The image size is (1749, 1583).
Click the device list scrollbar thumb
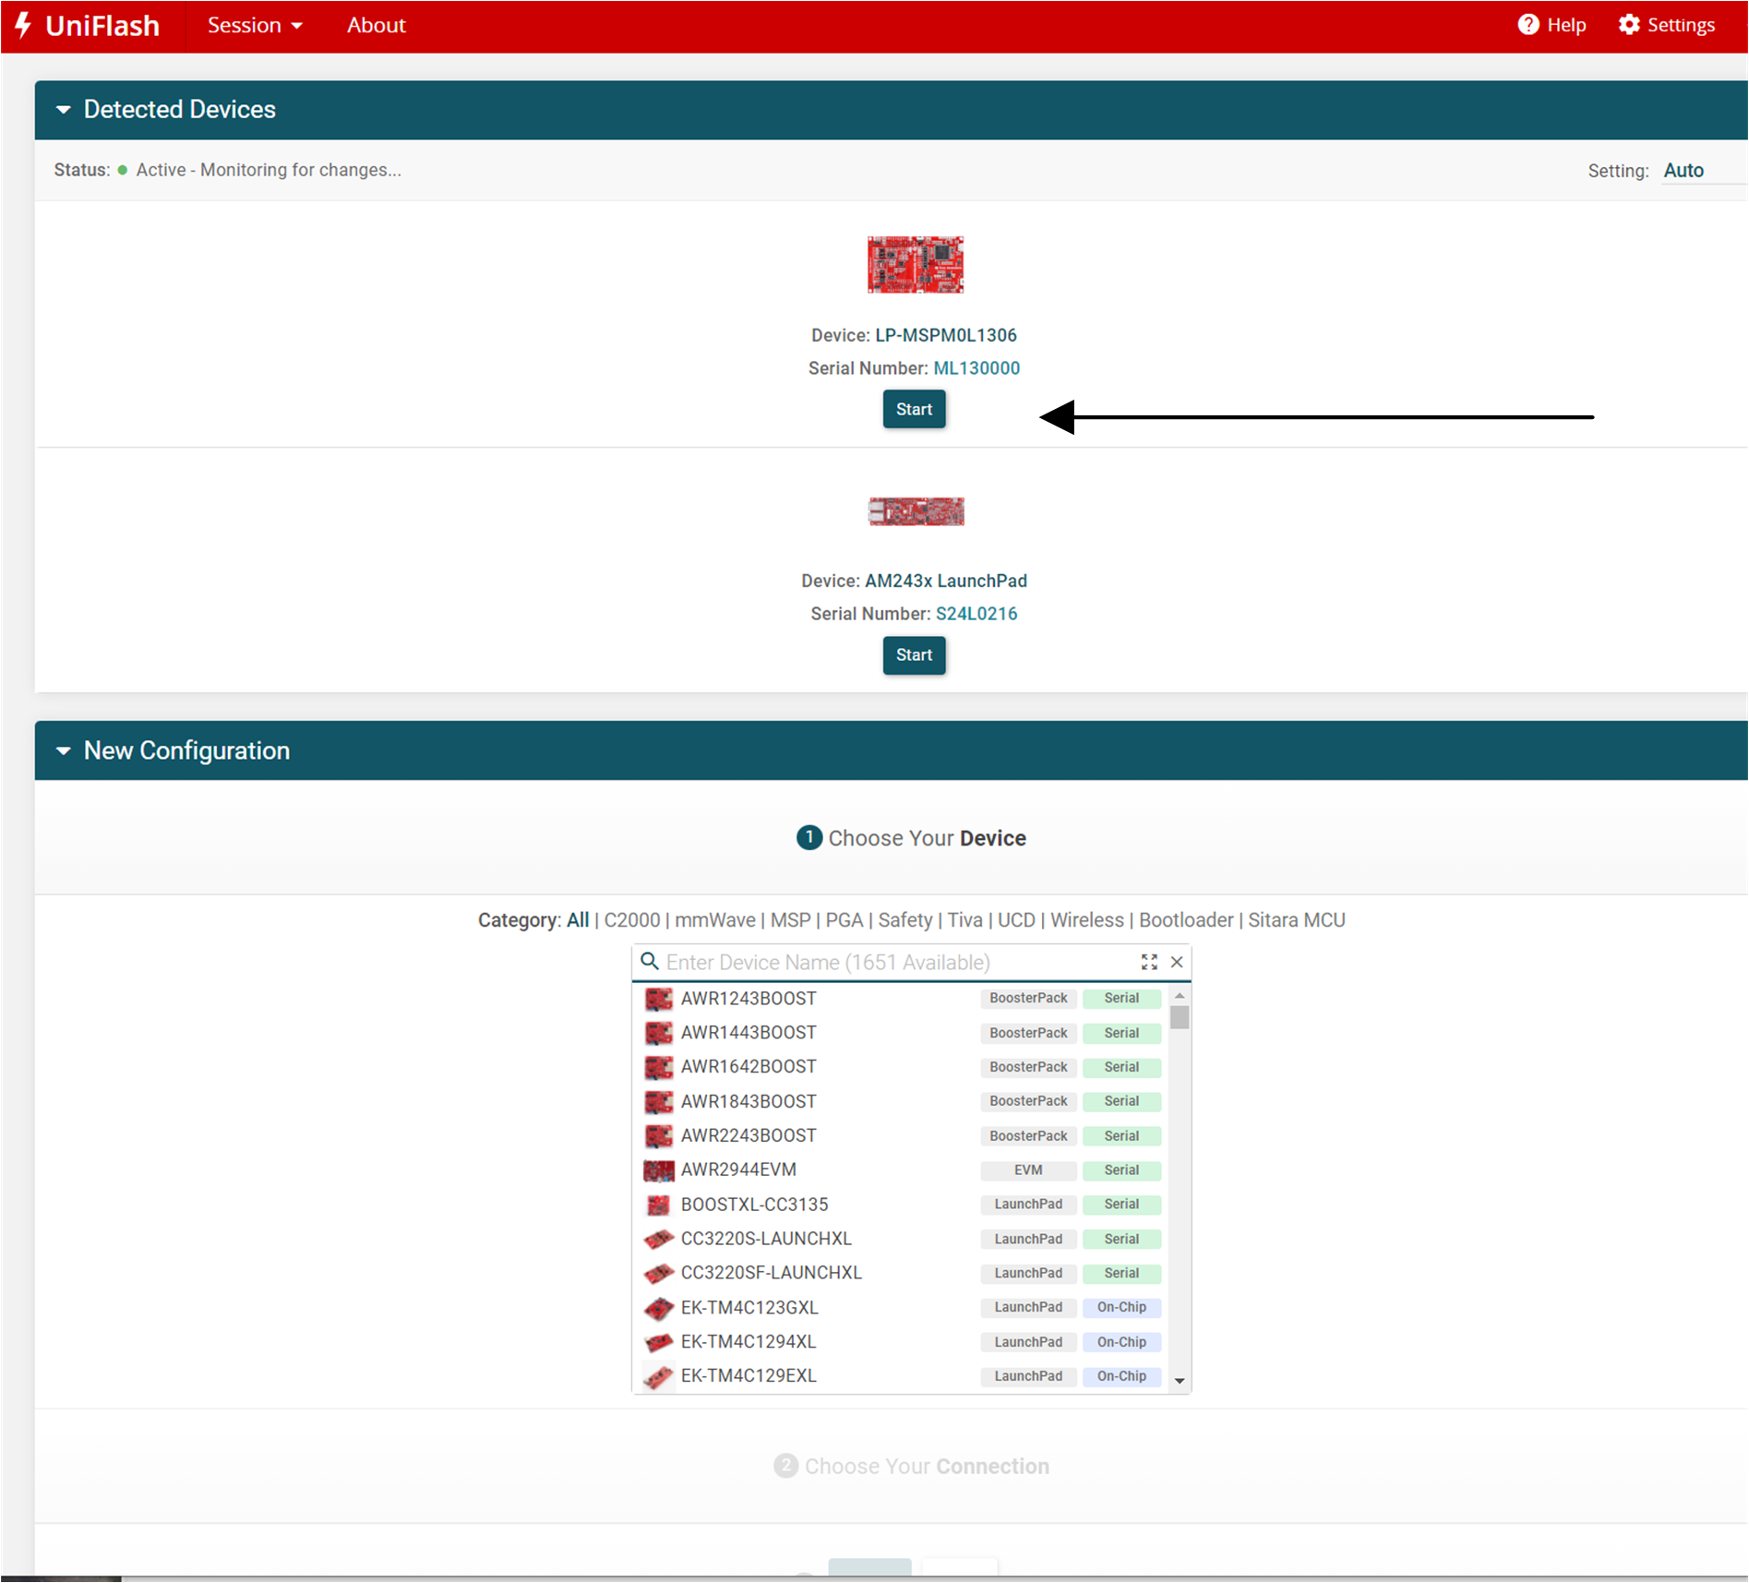[1180, 1017]
